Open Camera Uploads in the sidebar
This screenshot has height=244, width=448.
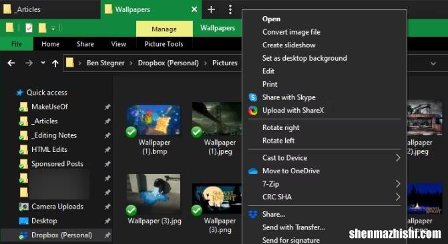(x=57, y=207)
